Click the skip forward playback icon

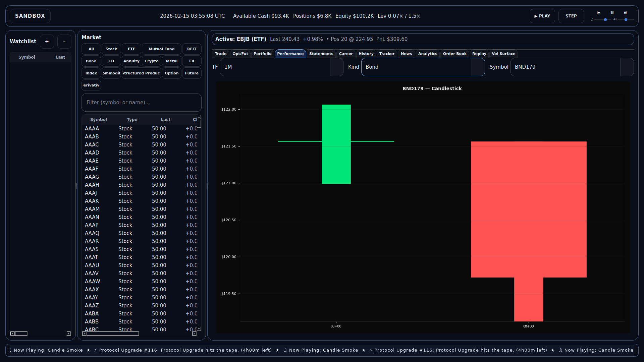coord(626,13)
